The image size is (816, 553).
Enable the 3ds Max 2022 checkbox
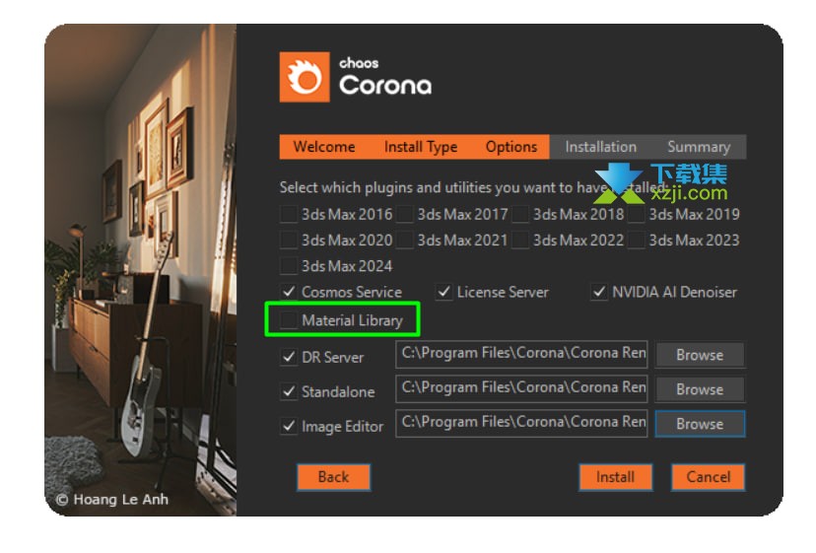pyautogui.click(x=520, y=241)
